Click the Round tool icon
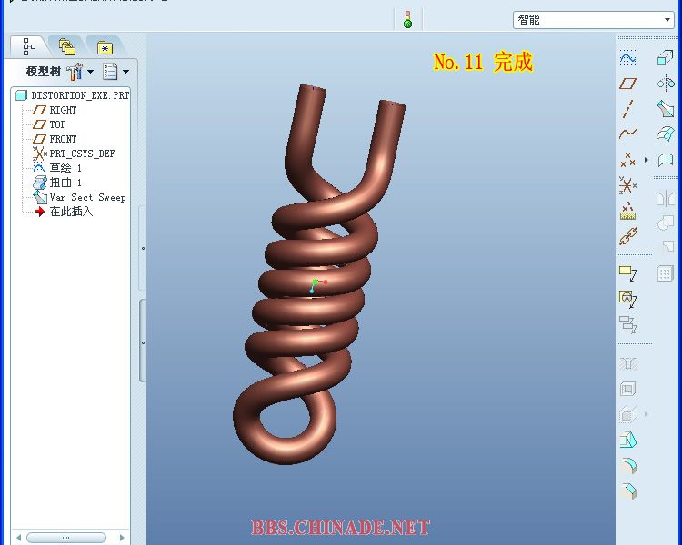The width and height of the screenshot is (682, 545). 627,466
